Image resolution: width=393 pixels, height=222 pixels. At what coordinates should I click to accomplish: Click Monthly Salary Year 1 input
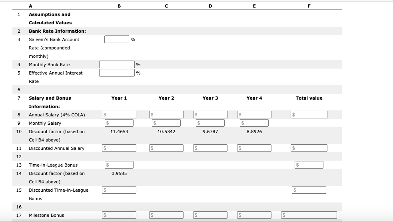[x=119, y=123]
